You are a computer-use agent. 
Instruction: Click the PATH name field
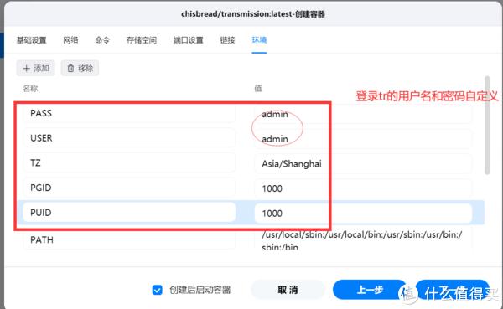(129, 239)
